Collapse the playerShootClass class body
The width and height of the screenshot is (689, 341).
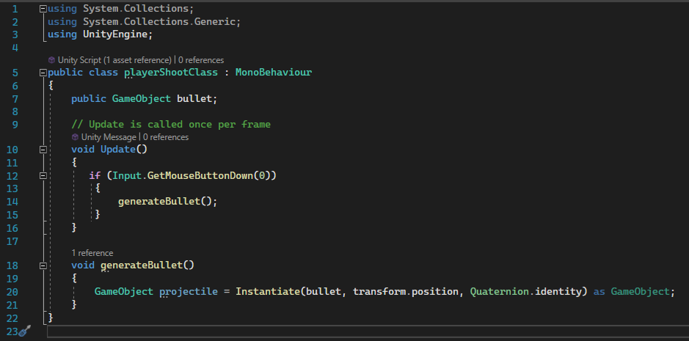click(x=43, y=73)
